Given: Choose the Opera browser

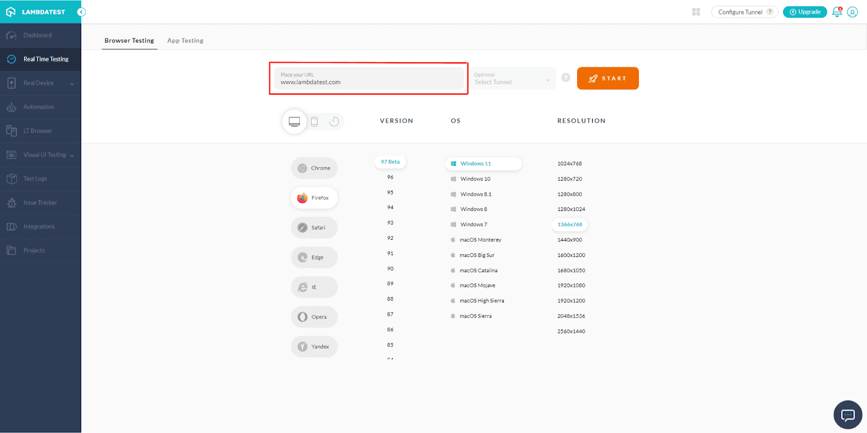Looking at the screenshot, I should [x=314, y=317].
